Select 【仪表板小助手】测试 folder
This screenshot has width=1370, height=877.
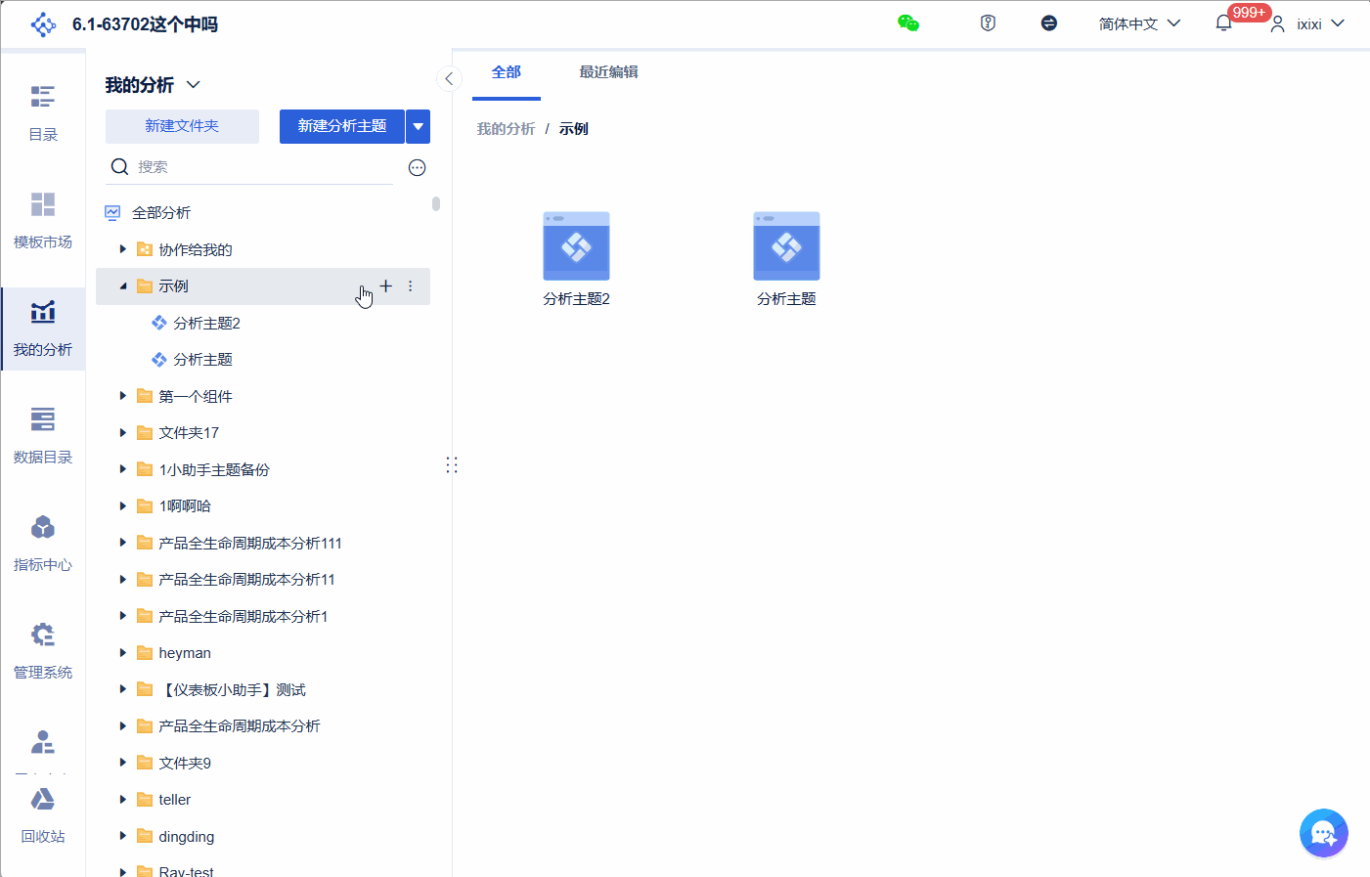[x=233, y=689]
